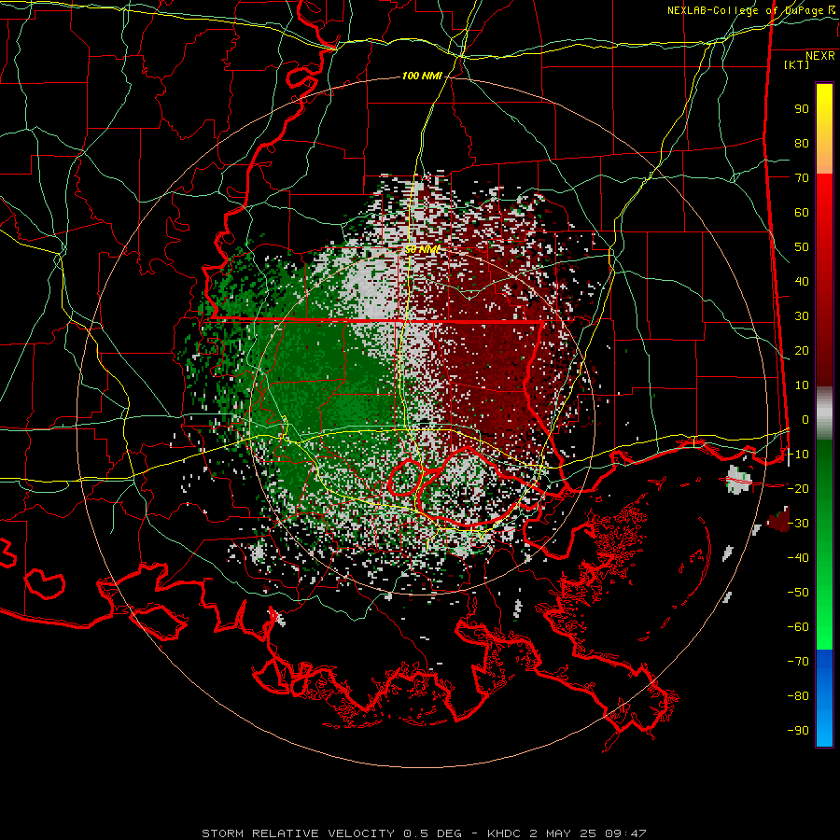840x840 pixels.
Task: Click the "0" scale value
Action: (805, 419)
